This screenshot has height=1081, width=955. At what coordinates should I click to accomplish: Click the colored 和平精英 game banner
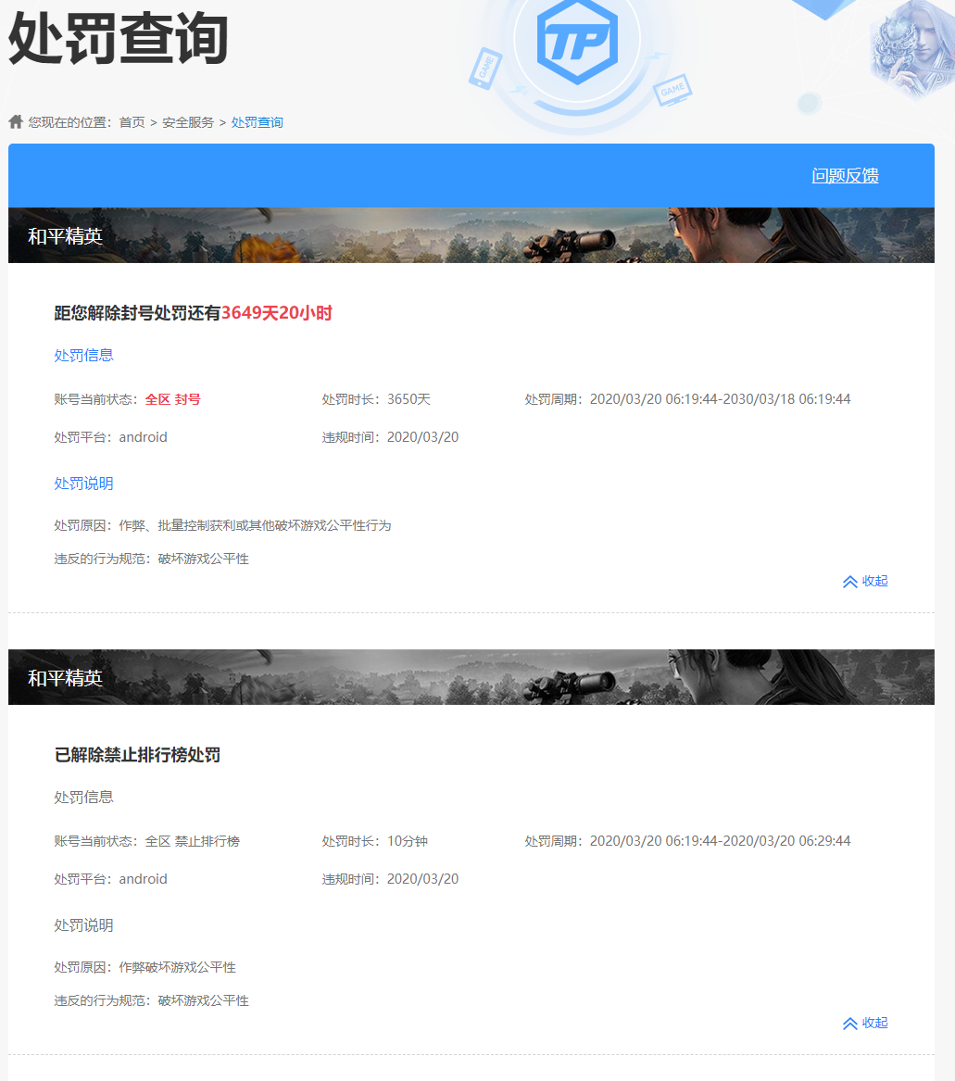(471, 235)
